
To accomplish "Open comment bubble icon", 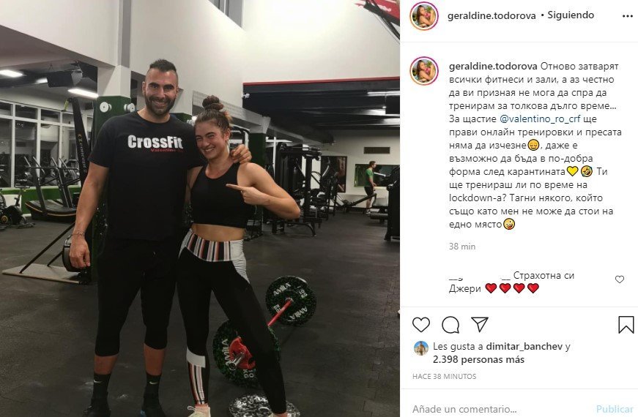I will (x=450, y=325).
